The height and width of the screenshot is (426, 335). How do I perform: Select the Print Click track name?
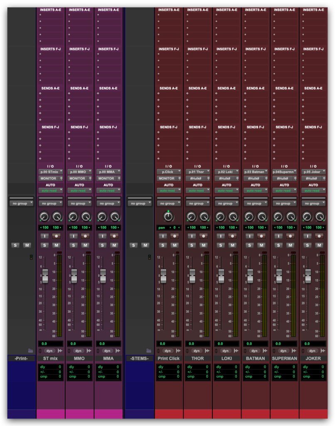coord(168,358)
